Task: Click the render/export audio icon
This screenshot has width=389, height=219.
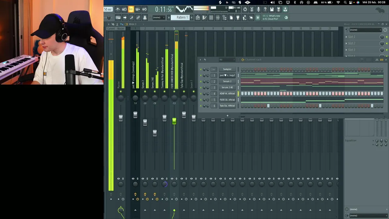Action: point(278,9)
